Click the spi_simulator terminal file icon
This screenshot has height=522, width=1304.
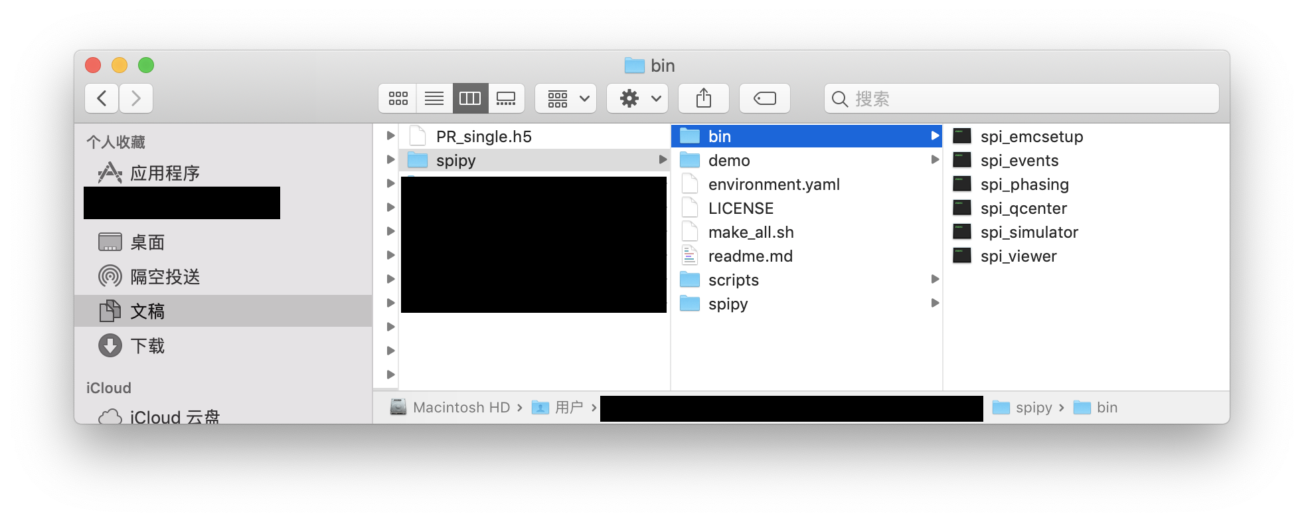tap(962, 232)
